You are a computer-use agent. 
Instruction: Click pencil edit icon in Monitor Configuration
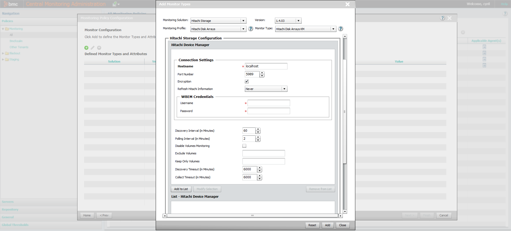93,48
